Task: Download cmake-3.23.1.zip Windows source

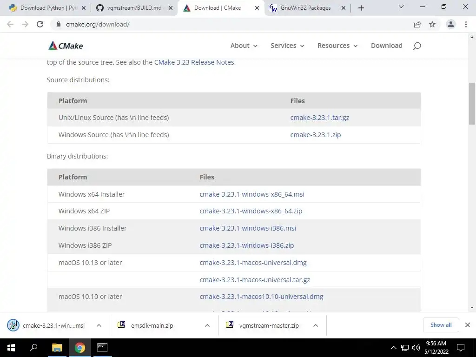Action: click(316, 134)
